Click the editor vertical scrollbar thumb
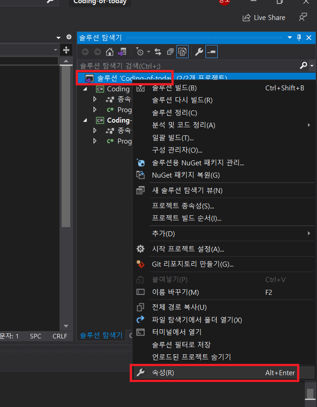The width and height of the screenshot is (317, 407). point(66,146)
